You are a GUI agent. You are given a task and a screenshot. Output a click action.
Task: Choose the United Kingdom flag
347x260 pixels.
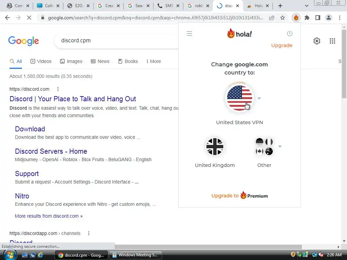coord(215,146)
